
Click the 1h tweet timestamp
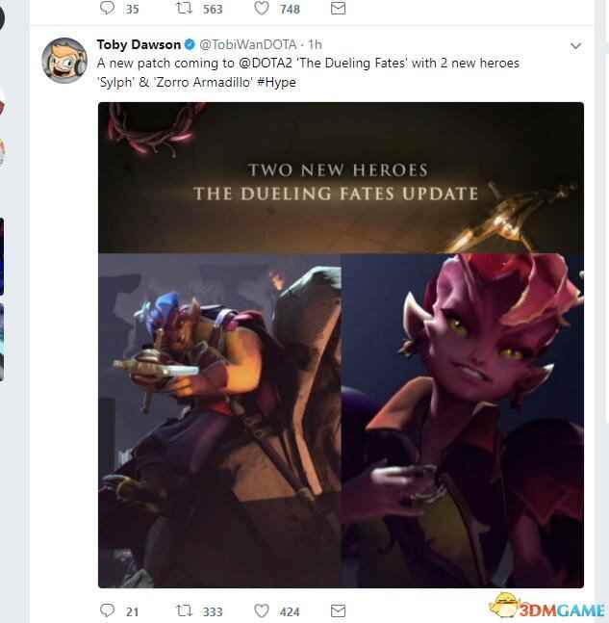click(315, 45)
